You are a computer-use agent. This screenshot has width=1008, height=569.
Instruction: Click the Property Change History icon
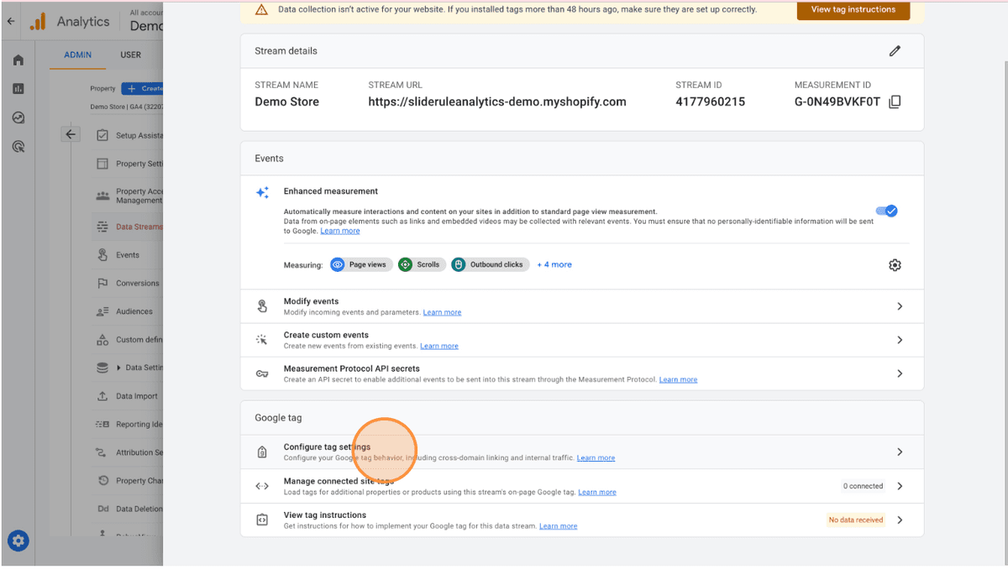click(102, 481)
